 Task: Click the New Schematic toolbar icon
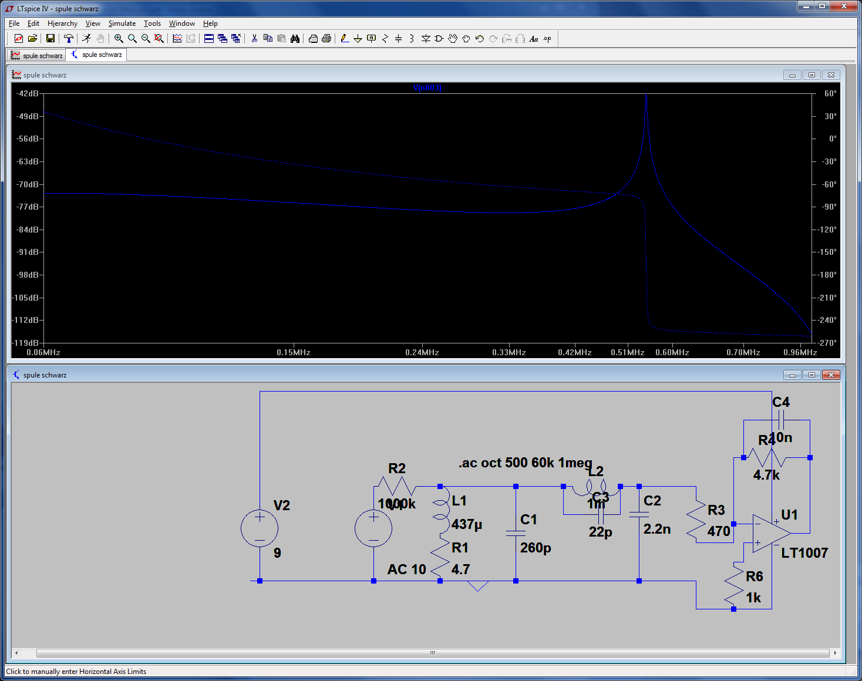pos(19,39)
